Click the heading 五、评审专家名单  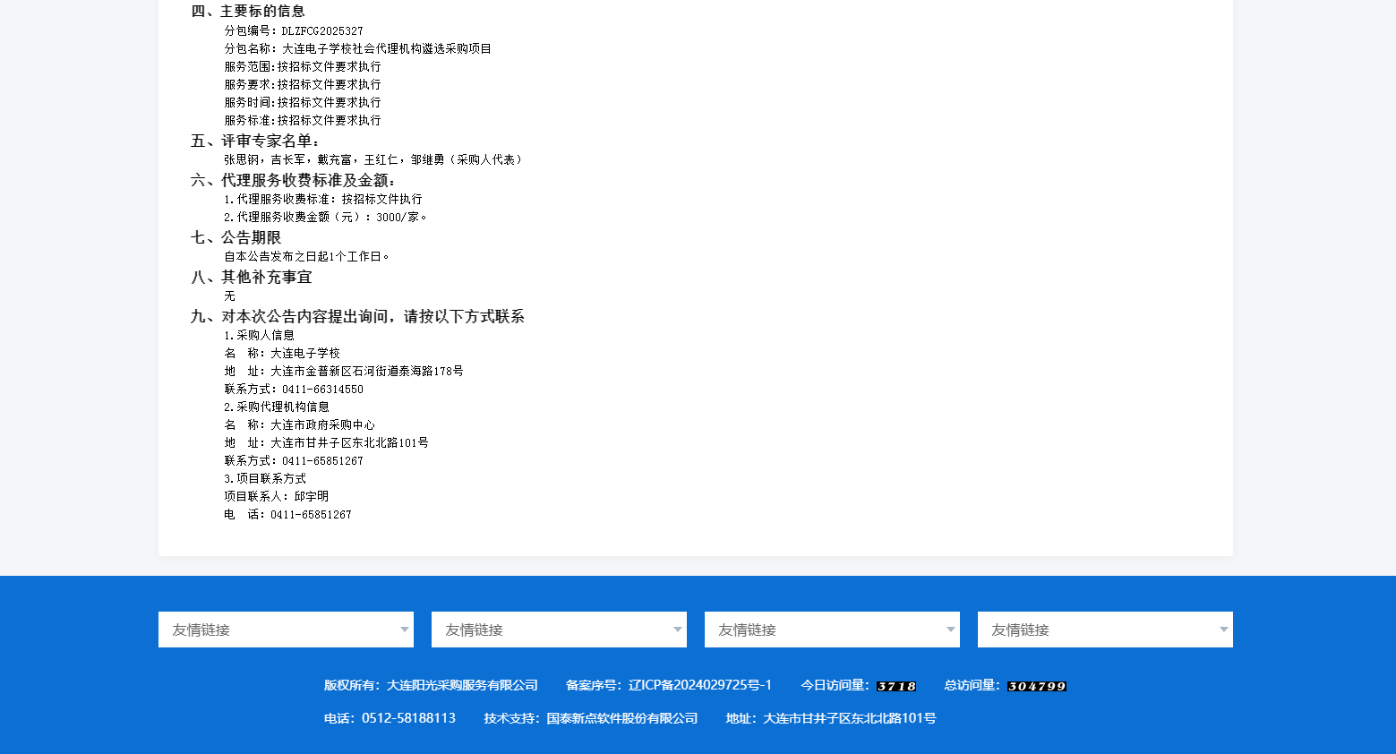tap(255, 141)
